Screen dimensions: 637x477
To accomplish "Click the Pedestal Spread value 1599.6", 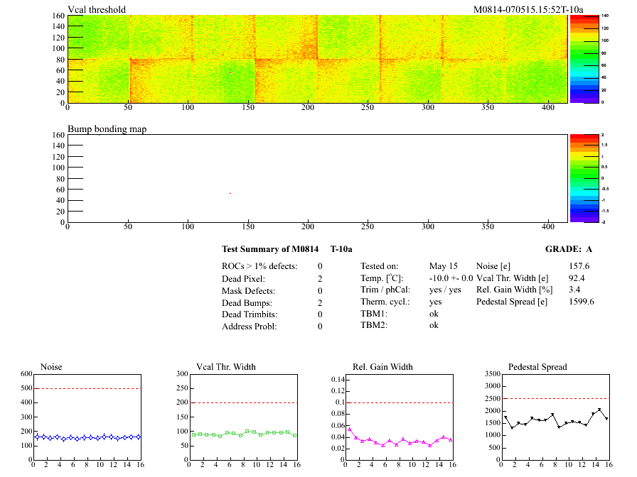I will pyautogui.click(x=582, y=302).
